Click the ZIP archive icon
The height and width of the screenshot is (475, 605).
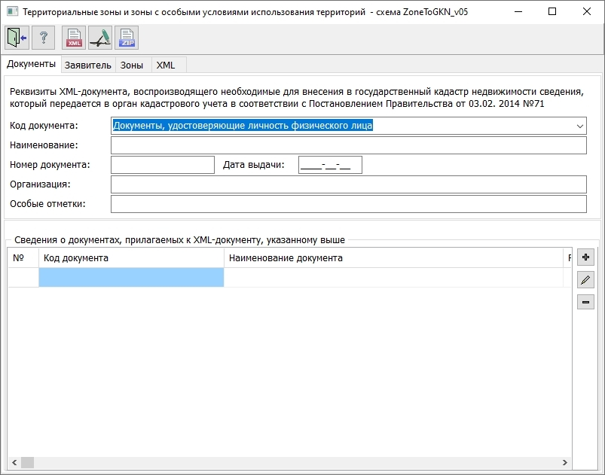coord(127,37)
